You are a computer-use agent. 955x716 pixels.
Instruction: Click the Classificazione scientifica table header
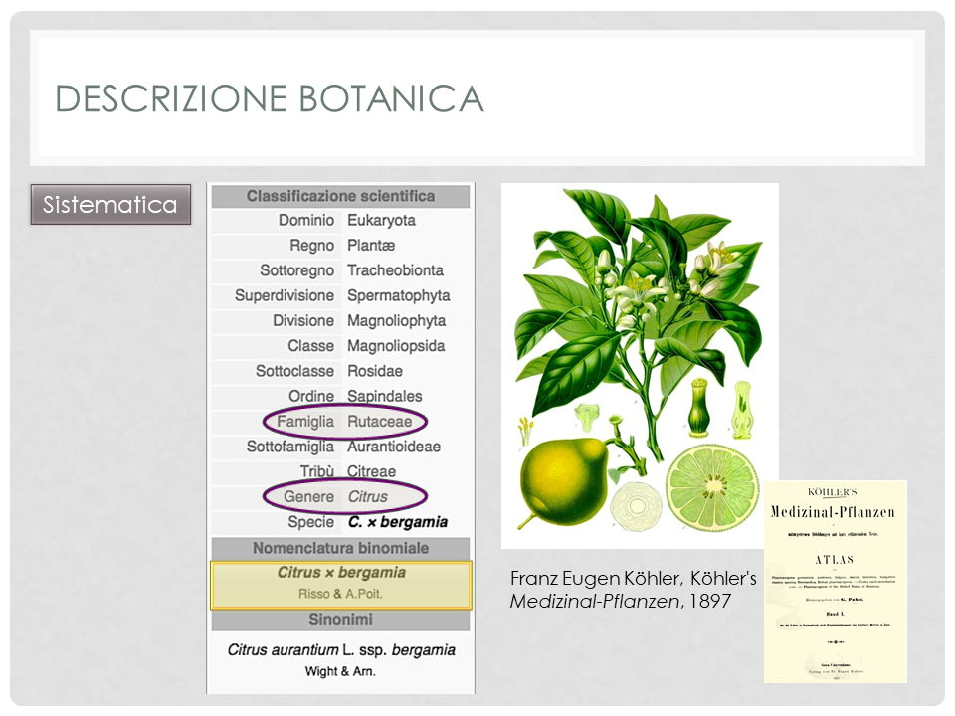(340, 196)
